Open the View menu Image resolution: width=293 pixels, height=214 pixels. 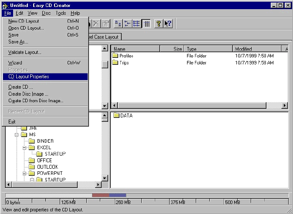[x=33, y=13]
